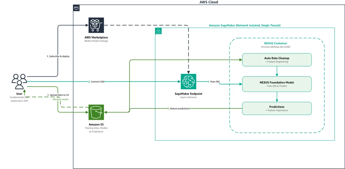Screen dimensions: 345x169
Task: Click the 'NEXUS Model Package' caption
Action: (x=96, y=41)
